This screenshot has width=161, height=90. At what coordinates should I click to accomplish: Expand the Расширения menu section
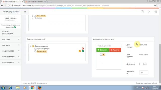tap(11, 62)
